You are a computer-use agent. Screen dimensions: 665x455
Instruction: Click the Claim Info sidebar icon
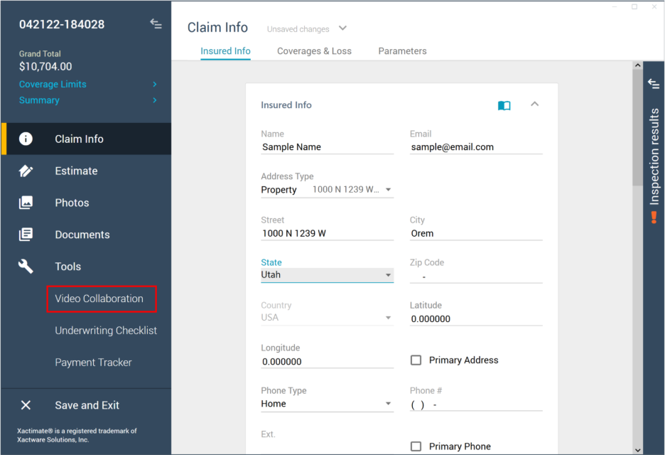[x=26, y=139]
